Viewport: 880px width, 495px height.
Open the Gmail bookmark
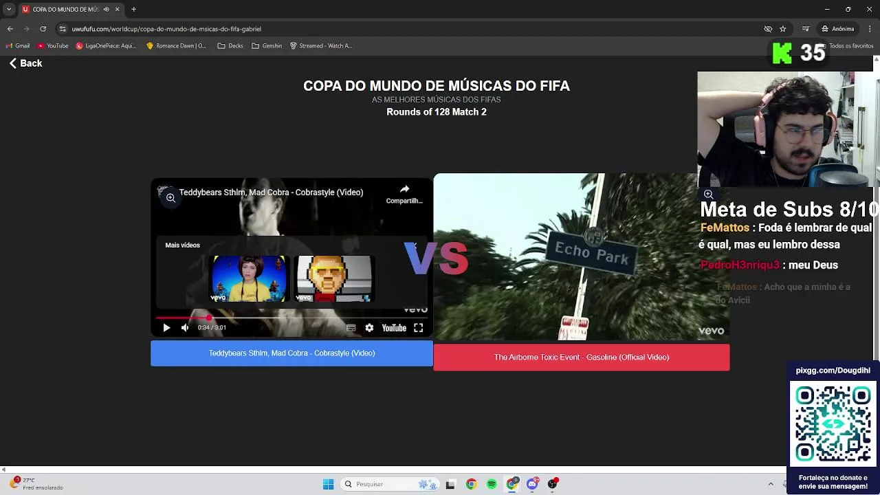18,46
